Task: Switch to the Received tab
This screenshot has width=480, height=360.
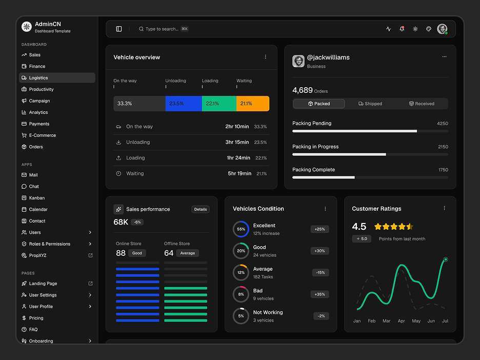Action: (422, 104)
